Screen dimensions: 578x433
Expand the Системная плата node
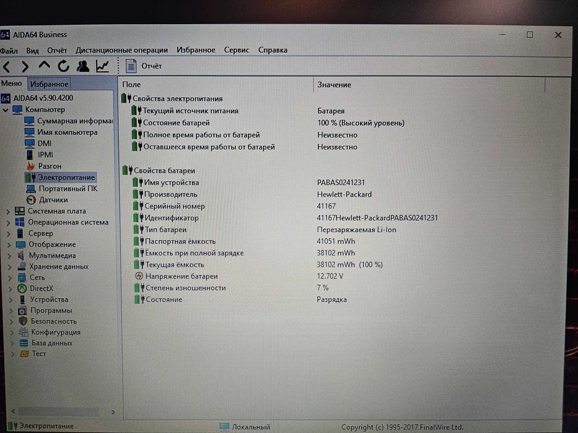tap(7, 212)
